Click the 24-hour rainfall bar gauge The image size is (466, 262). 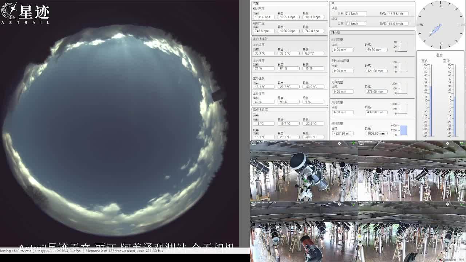(x=402, y=67)
